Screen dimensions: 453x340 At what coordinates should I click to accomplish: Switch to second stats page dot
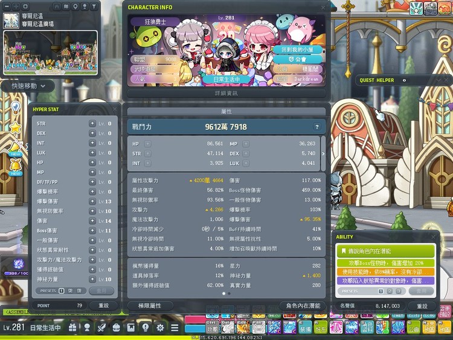229,293
